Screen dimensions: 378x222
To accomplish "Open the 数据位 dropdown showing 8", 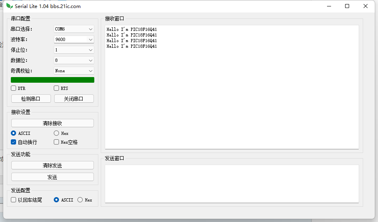I will click(74, 60).
